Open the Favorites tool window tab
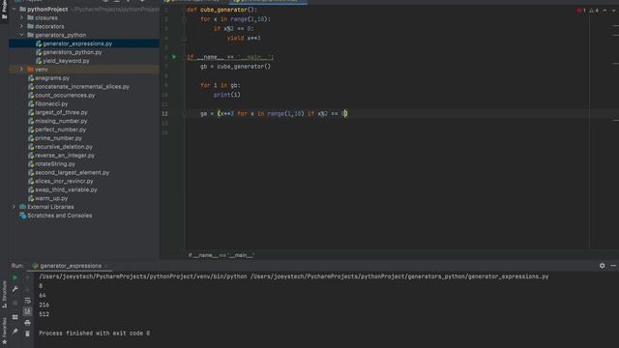 coord(4,331)
